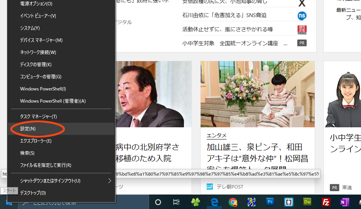
Task: Open エクスプローラー(E) from the menu
Action: 36,141
